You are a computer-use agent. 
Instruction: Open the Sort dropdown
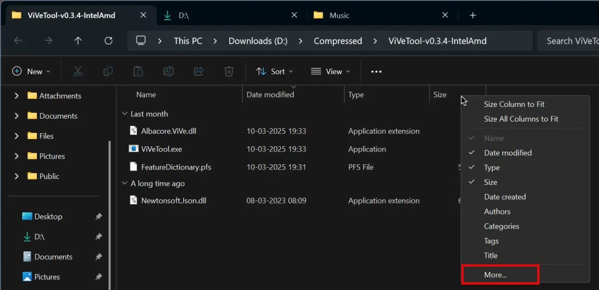(x=275, y=71)
